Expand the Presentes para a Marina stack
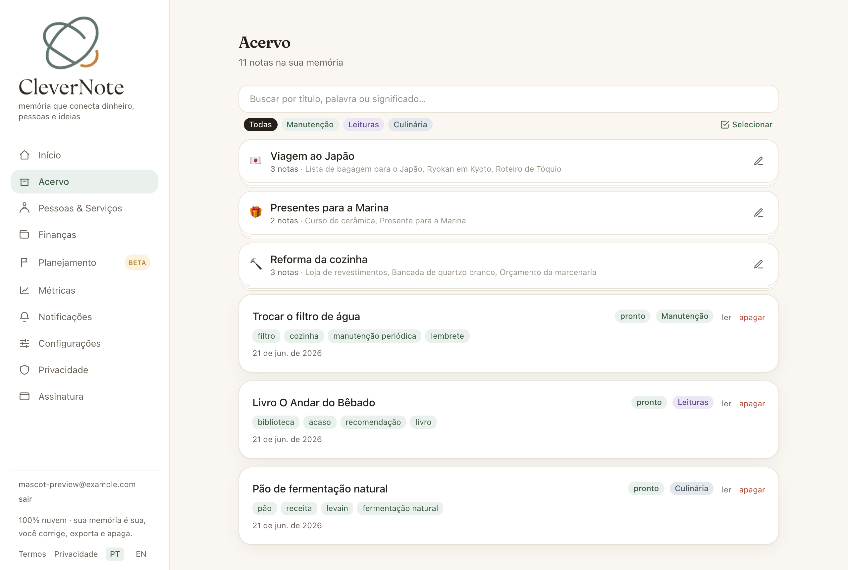This screenshot has height=570, width=848. click(x=508, y=213)
